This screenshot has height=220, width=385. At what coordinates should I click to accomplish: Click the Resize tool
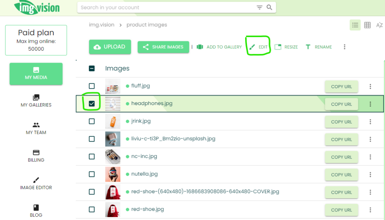coord(286,47)
